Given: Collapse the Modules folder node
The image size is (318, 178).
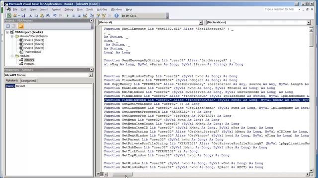Looking at the screenshot, I should coord(12,56).
